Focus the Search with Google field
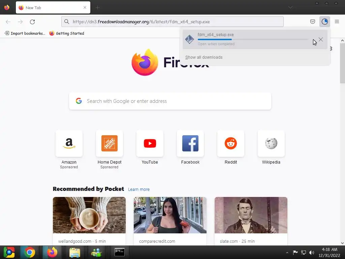This screenshot has width=345, height=259. pyautogui.click(x=170, y=101)
